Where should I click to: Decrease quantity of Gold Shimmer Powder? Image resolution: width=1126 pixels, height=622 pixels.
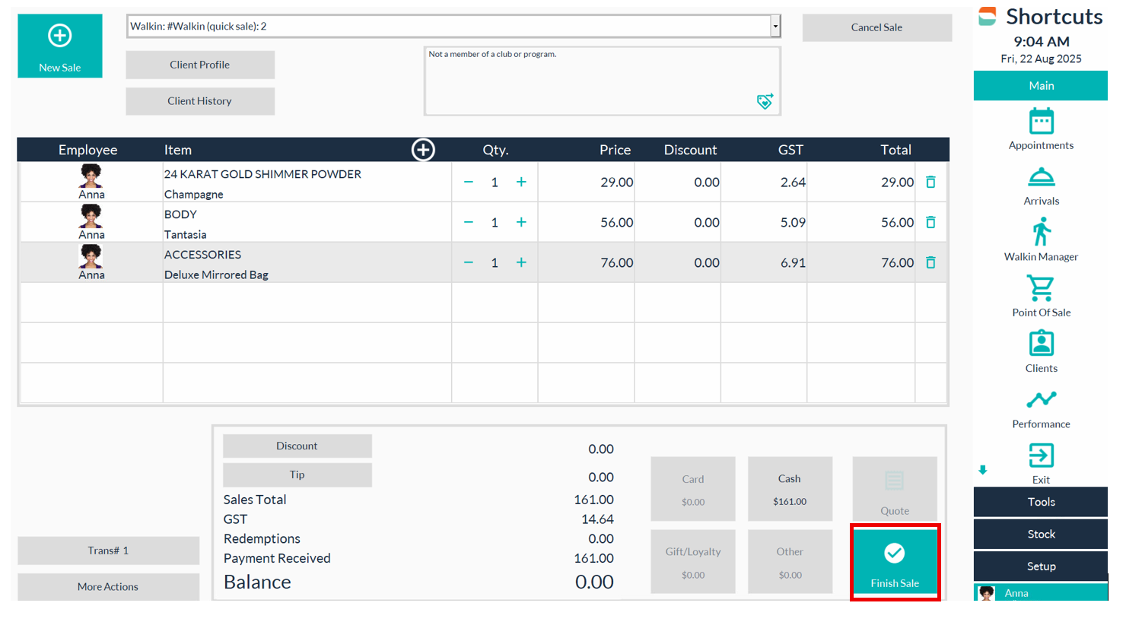469,182
